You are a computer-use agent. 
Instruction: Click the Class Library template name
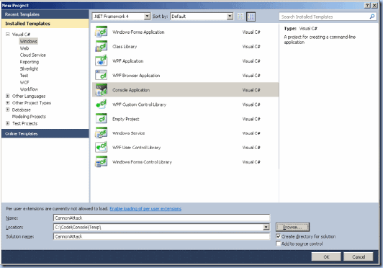pyautogui.click(x=125, y=46)
